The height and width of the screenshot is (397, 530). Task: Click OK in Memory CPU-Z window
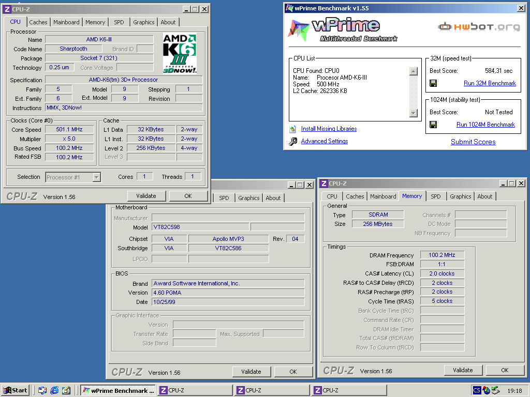coord(505,370)
